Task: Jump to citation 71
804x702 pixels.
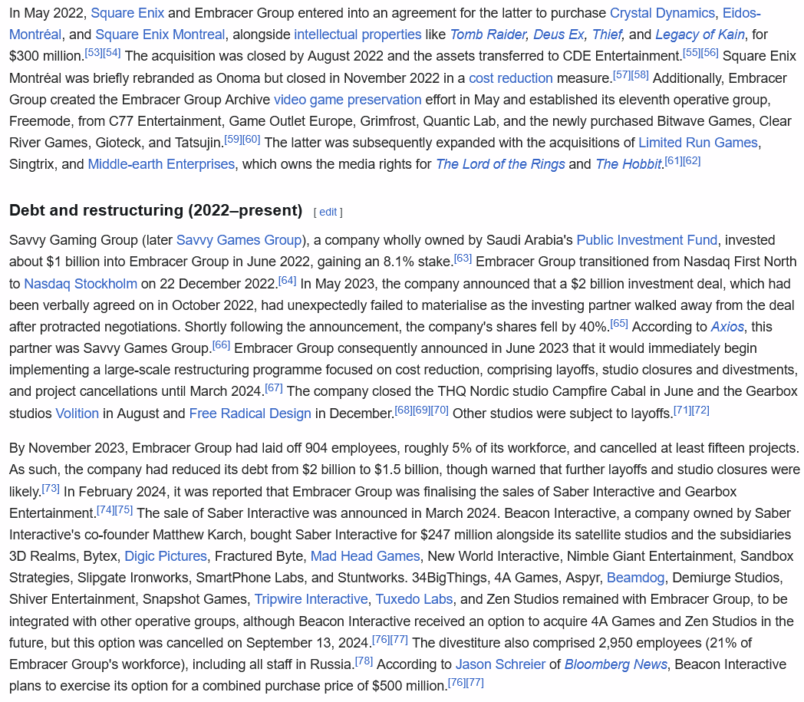Action: pos(682,410)
